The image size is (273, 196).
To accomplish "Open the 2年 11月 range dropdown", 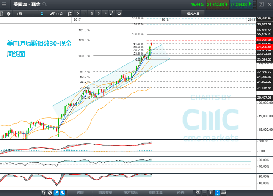I will [x=56, y=14].
